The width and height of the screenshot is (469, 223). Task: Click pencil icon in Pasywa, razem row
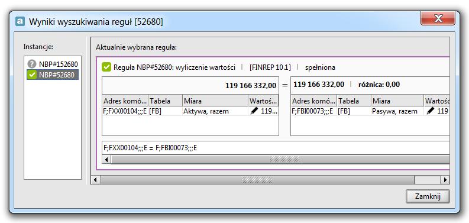(431, 111)
